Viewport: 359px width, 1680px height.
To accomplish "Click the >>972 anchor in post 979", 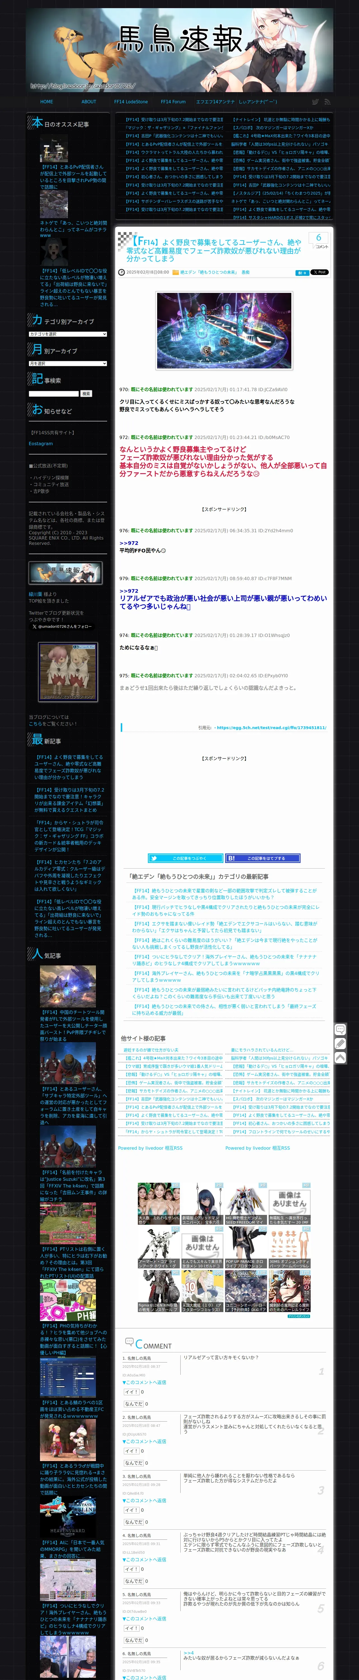I will coord(128,591).
